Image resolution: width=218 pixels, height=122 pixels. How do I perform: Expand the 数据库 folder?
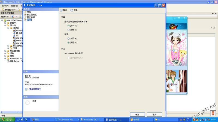click(x=5, y=23)
